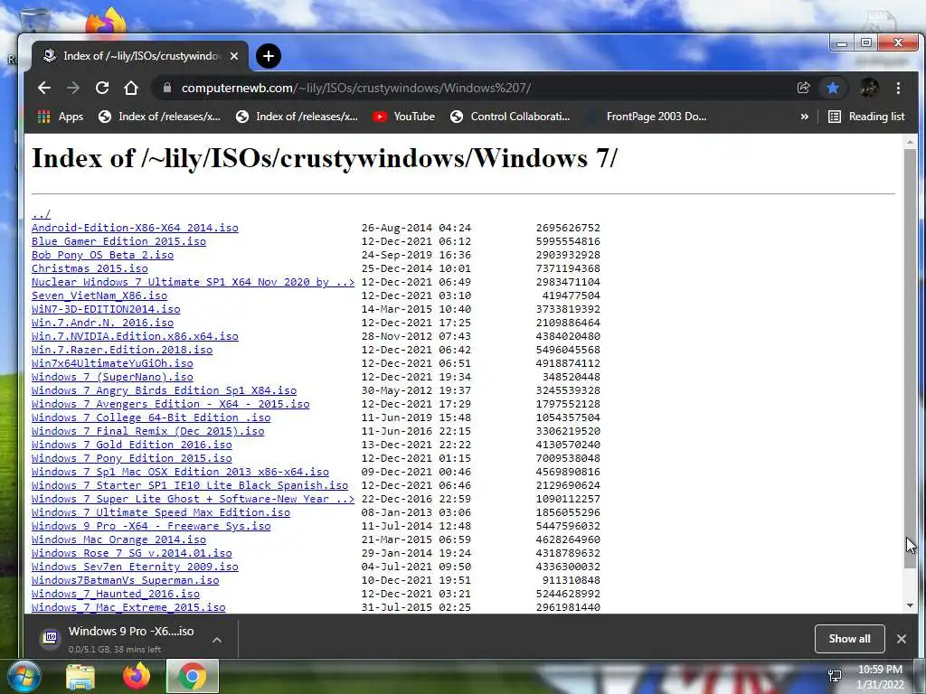
Task: Close the Index of /~lily tab
Action: click(234, 56)
